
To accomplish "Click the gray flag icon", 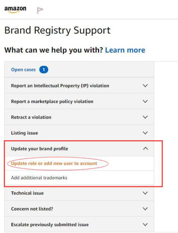I will tap(40, 11).
